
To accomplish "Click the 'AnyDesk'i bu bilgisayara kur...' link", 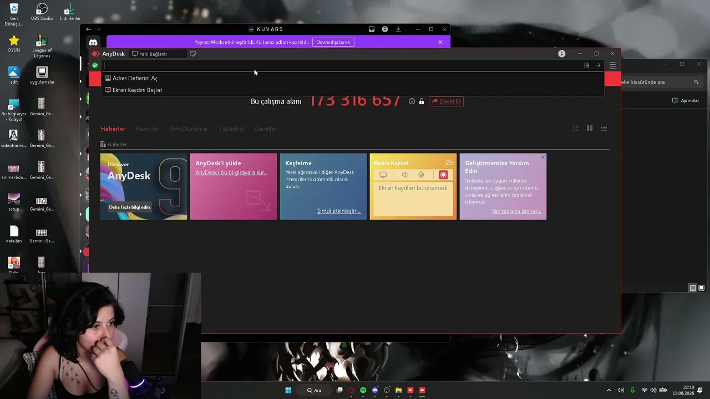I will (x=231, y=172).
